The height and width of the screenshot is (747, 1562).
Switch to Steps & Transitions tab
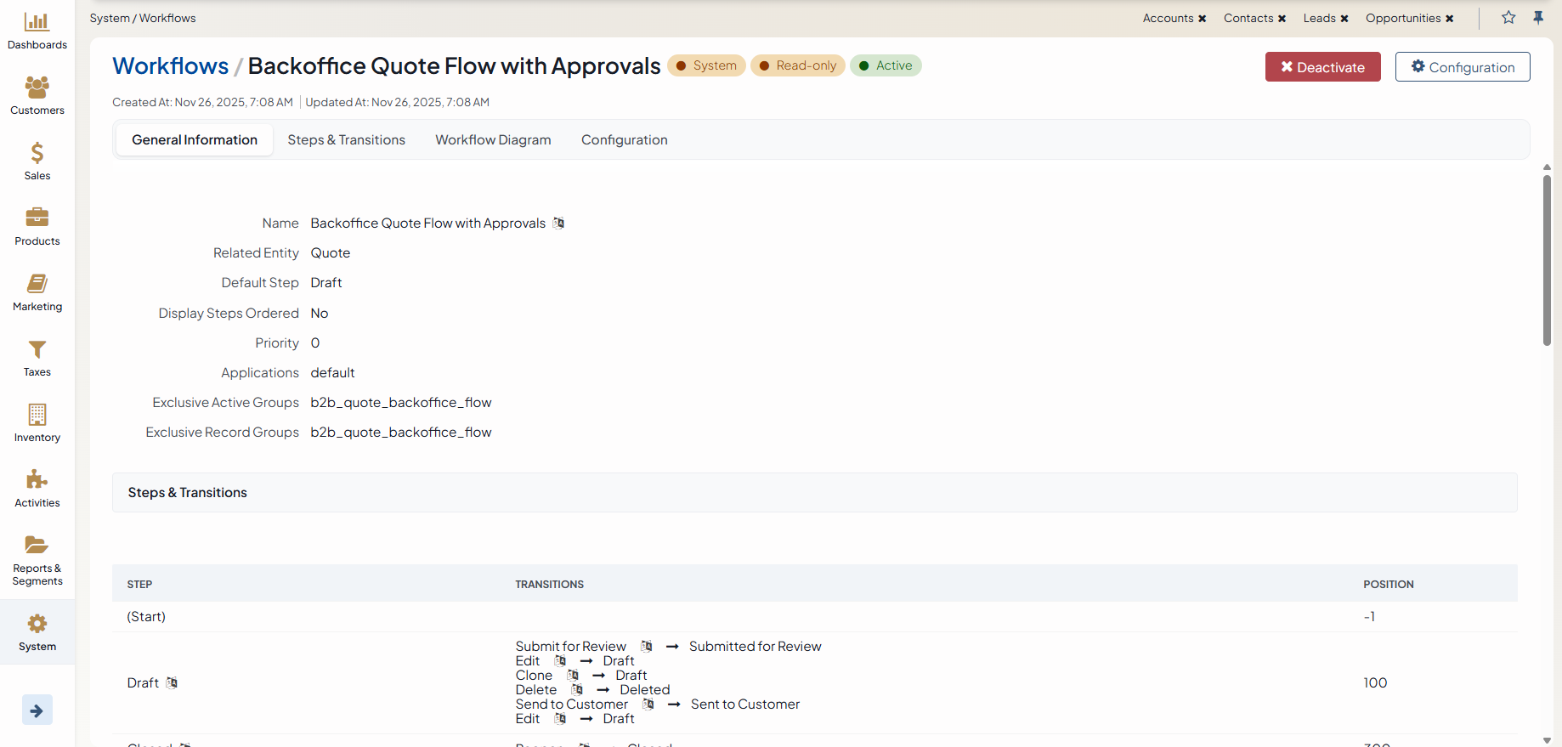[x=346, y=140]
